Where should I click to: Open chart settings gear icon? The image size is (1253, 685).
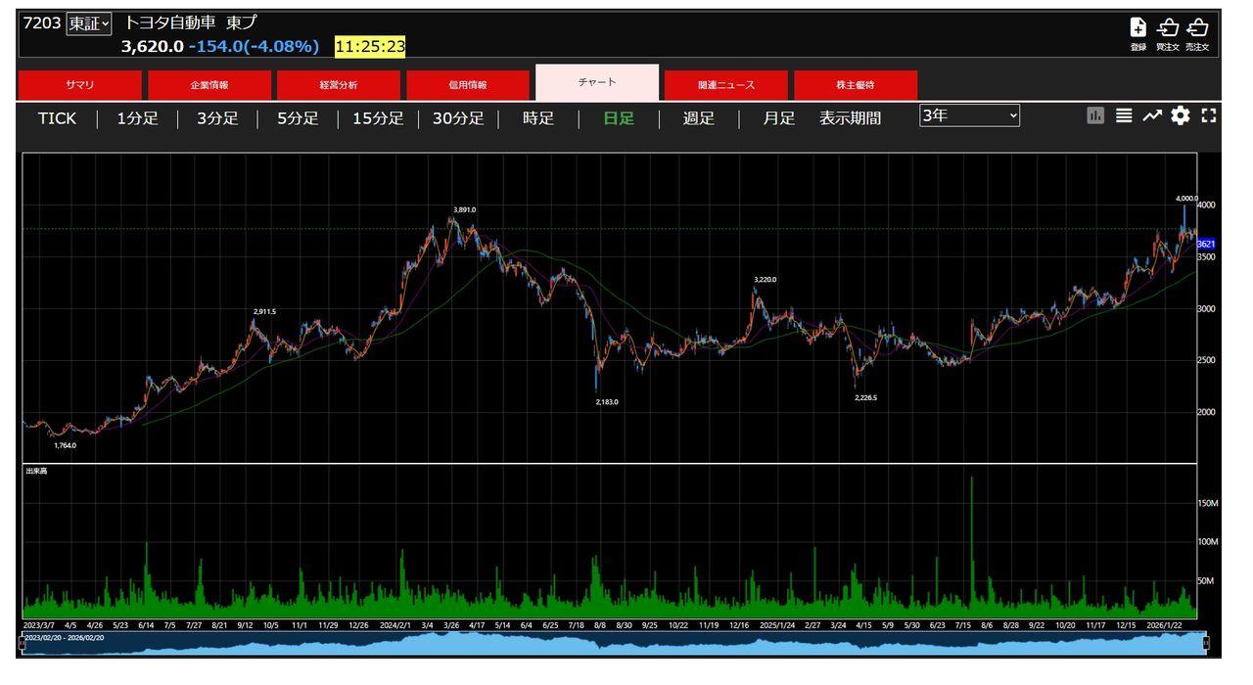pyautogui.click(x=1181, y=115)
